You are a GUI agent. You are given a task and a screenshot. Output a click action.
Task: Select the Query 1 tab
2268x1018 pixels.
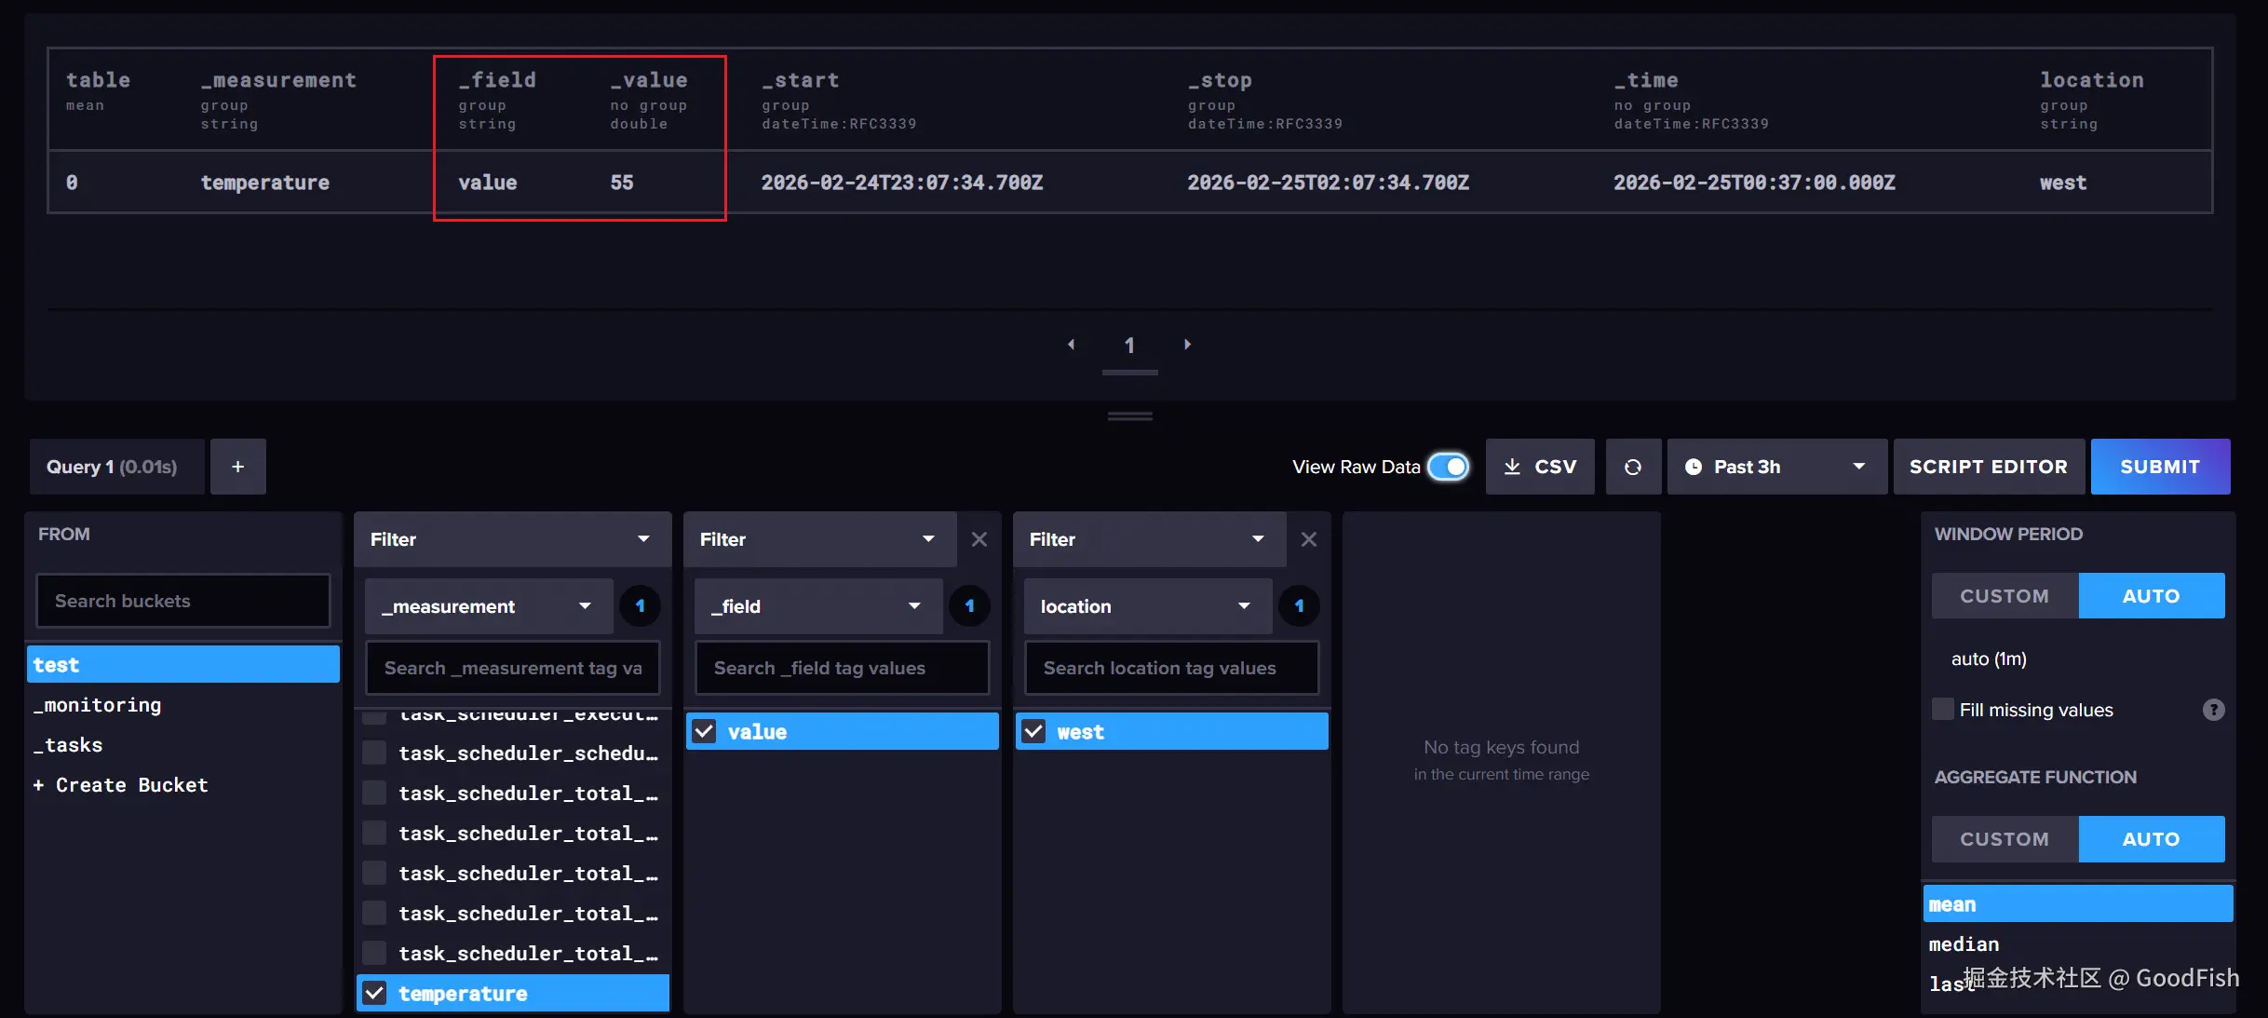click(112, 467)
